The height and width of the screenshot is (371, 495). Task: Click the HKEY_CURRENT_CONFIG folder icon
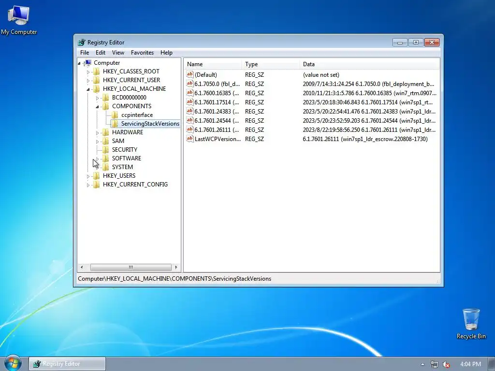tap(97, 184)
